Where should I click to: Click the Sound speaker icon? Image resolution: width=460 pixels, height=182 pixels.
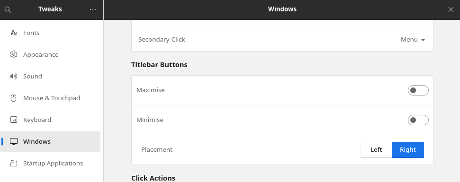tap(13, 77)
